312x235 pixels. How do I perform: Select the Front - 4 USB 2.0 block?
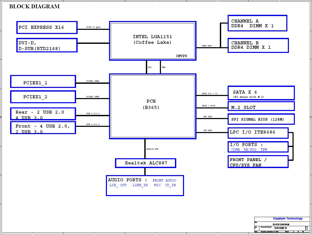pyautogui.click(x=43, y=128)
